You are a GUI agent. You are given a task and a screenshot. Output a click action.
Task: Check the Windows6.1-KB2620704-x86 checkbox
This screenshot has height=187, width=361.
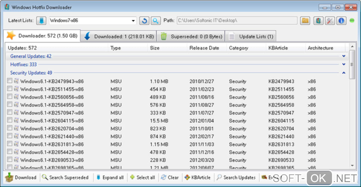(x=10, y=128)
